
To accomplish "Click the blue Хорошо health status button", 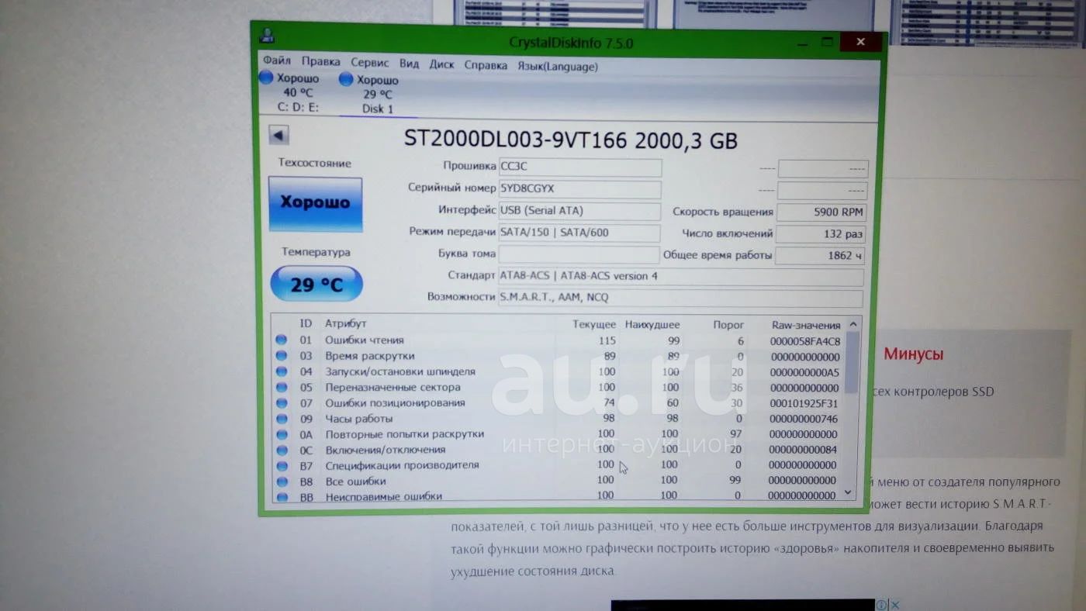I will (315, 204).
